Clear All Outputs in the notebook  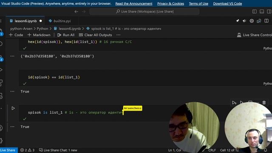(x=95, y=35)
